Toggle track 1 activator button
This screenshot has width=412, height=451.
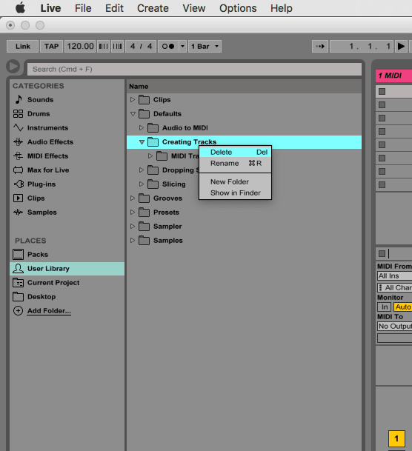(x=396, y=438)
